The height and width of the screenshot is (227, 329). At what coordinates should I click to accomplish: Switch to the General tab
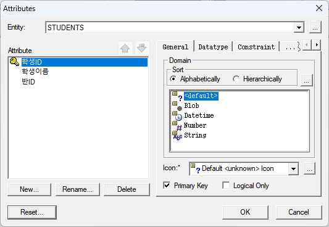[175, 47]
